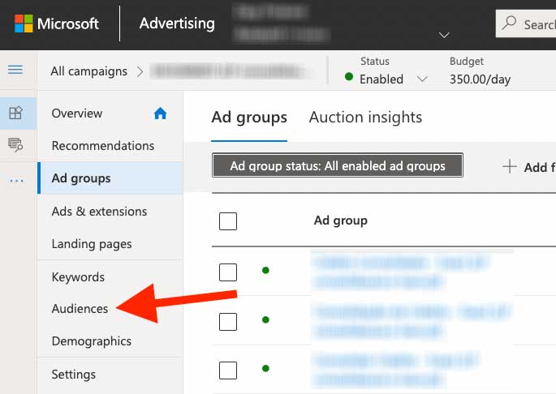Check the third ad group row checkbox
The width and height of the screenshot is (556, 394).
[228, 370]
